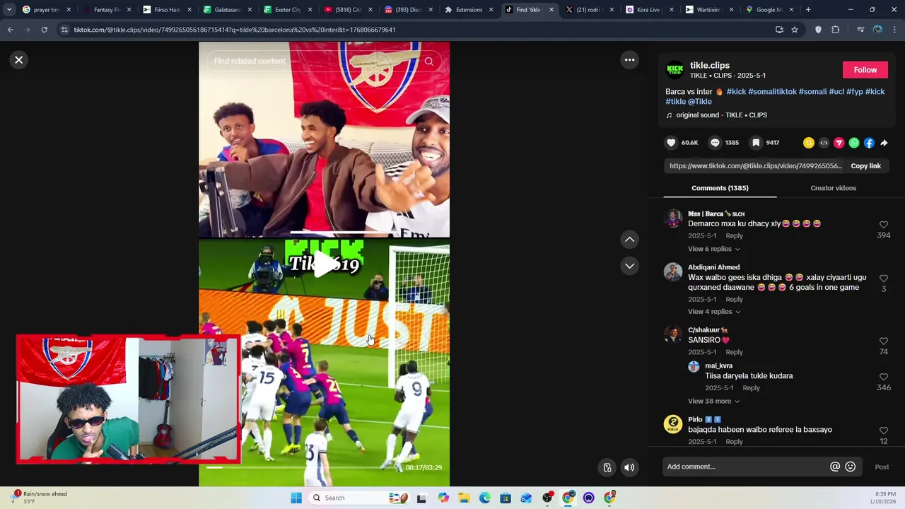
Task: Open Chrome extensions puzzle icon
Action: click(835, 30)
